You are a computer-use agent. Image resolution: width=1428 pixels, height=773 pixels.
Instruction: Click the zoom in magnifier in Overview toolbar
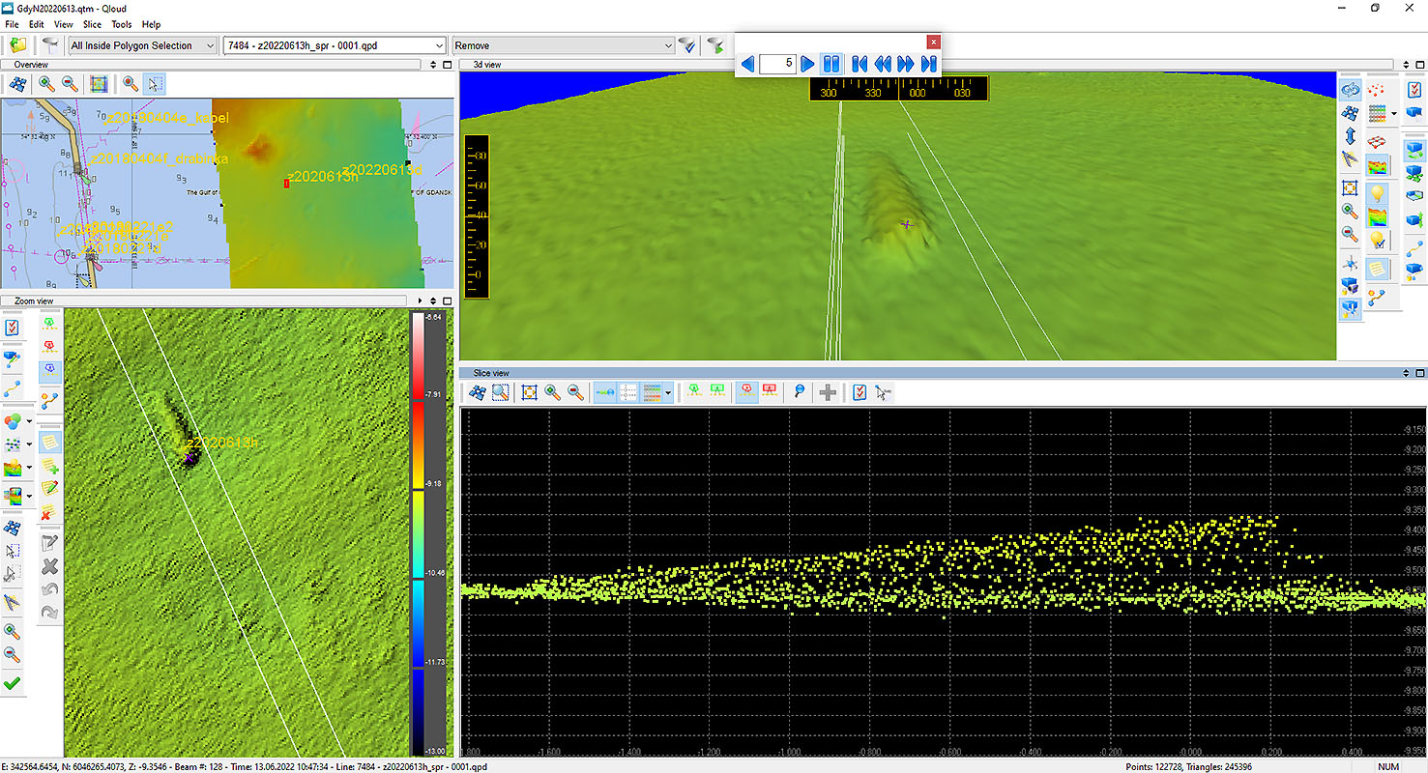pyautogui.click(x=46, y=84)
